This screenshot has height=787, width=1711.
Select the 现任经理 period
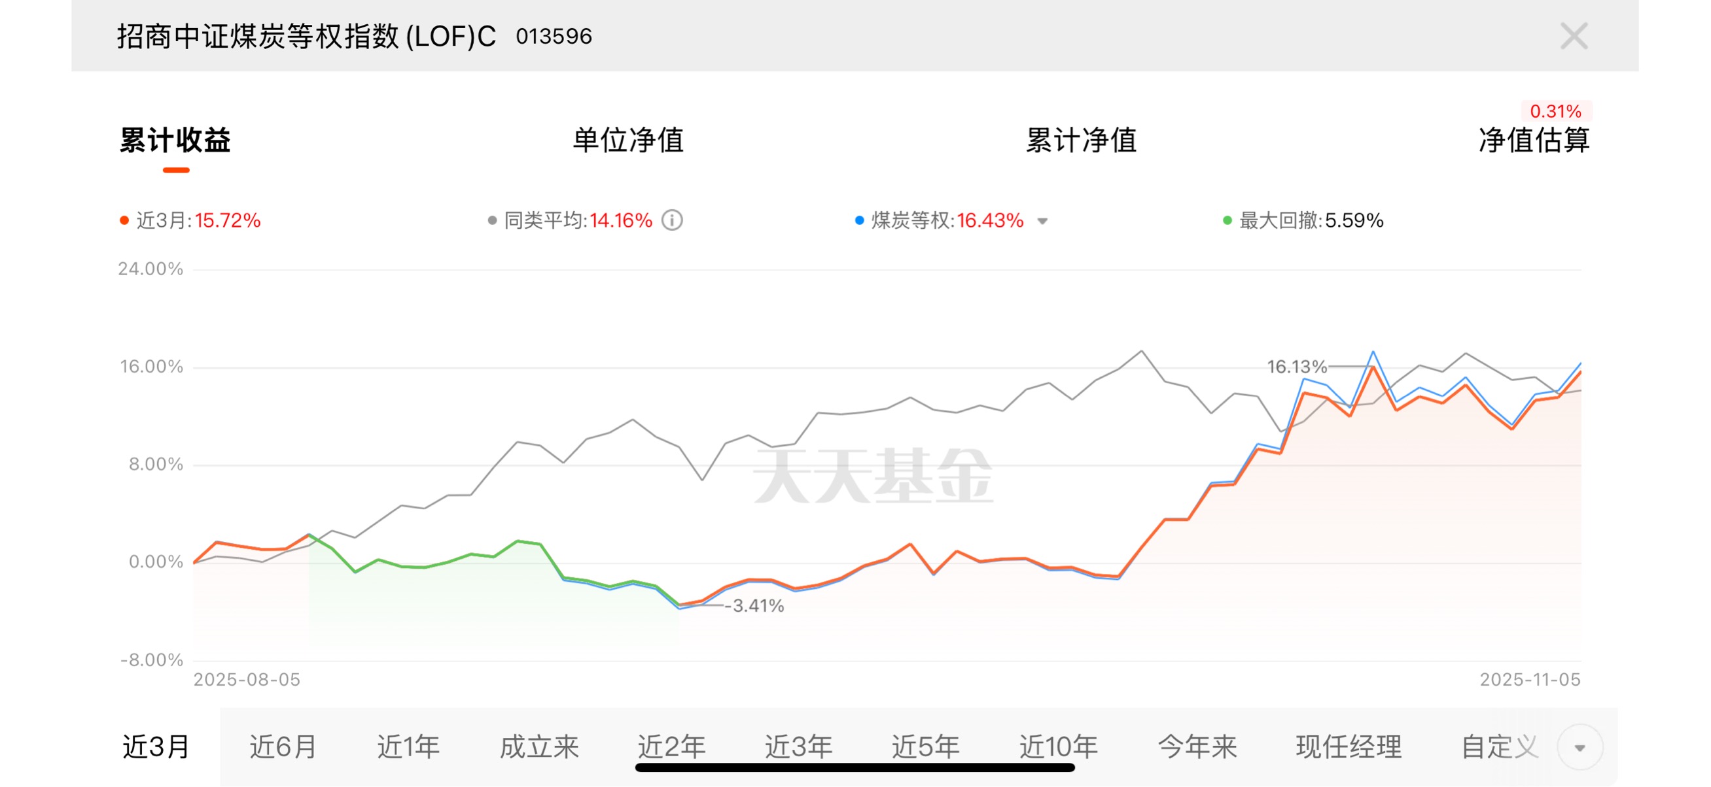coord(1349,747)
